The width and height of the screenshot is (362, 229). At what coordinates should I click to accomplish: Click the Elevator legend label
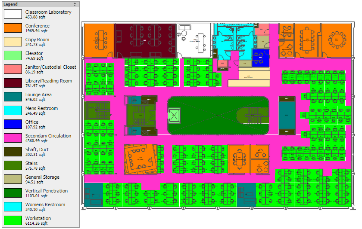click(34, 53)
